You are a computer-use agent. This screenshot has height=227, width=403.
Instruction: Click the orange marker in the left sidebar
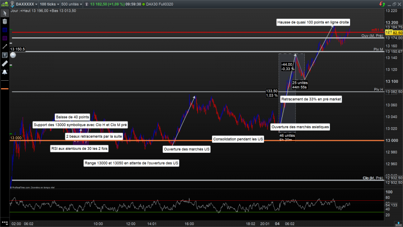pyautogui.click(x=5, y=89)
